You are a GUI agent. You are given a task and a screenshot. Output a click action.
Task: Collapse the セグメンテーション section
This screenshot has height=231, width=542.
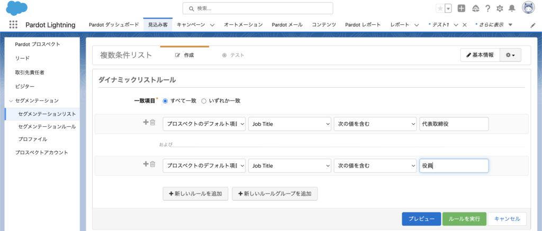pyautogui.click(x=12, y=101)
